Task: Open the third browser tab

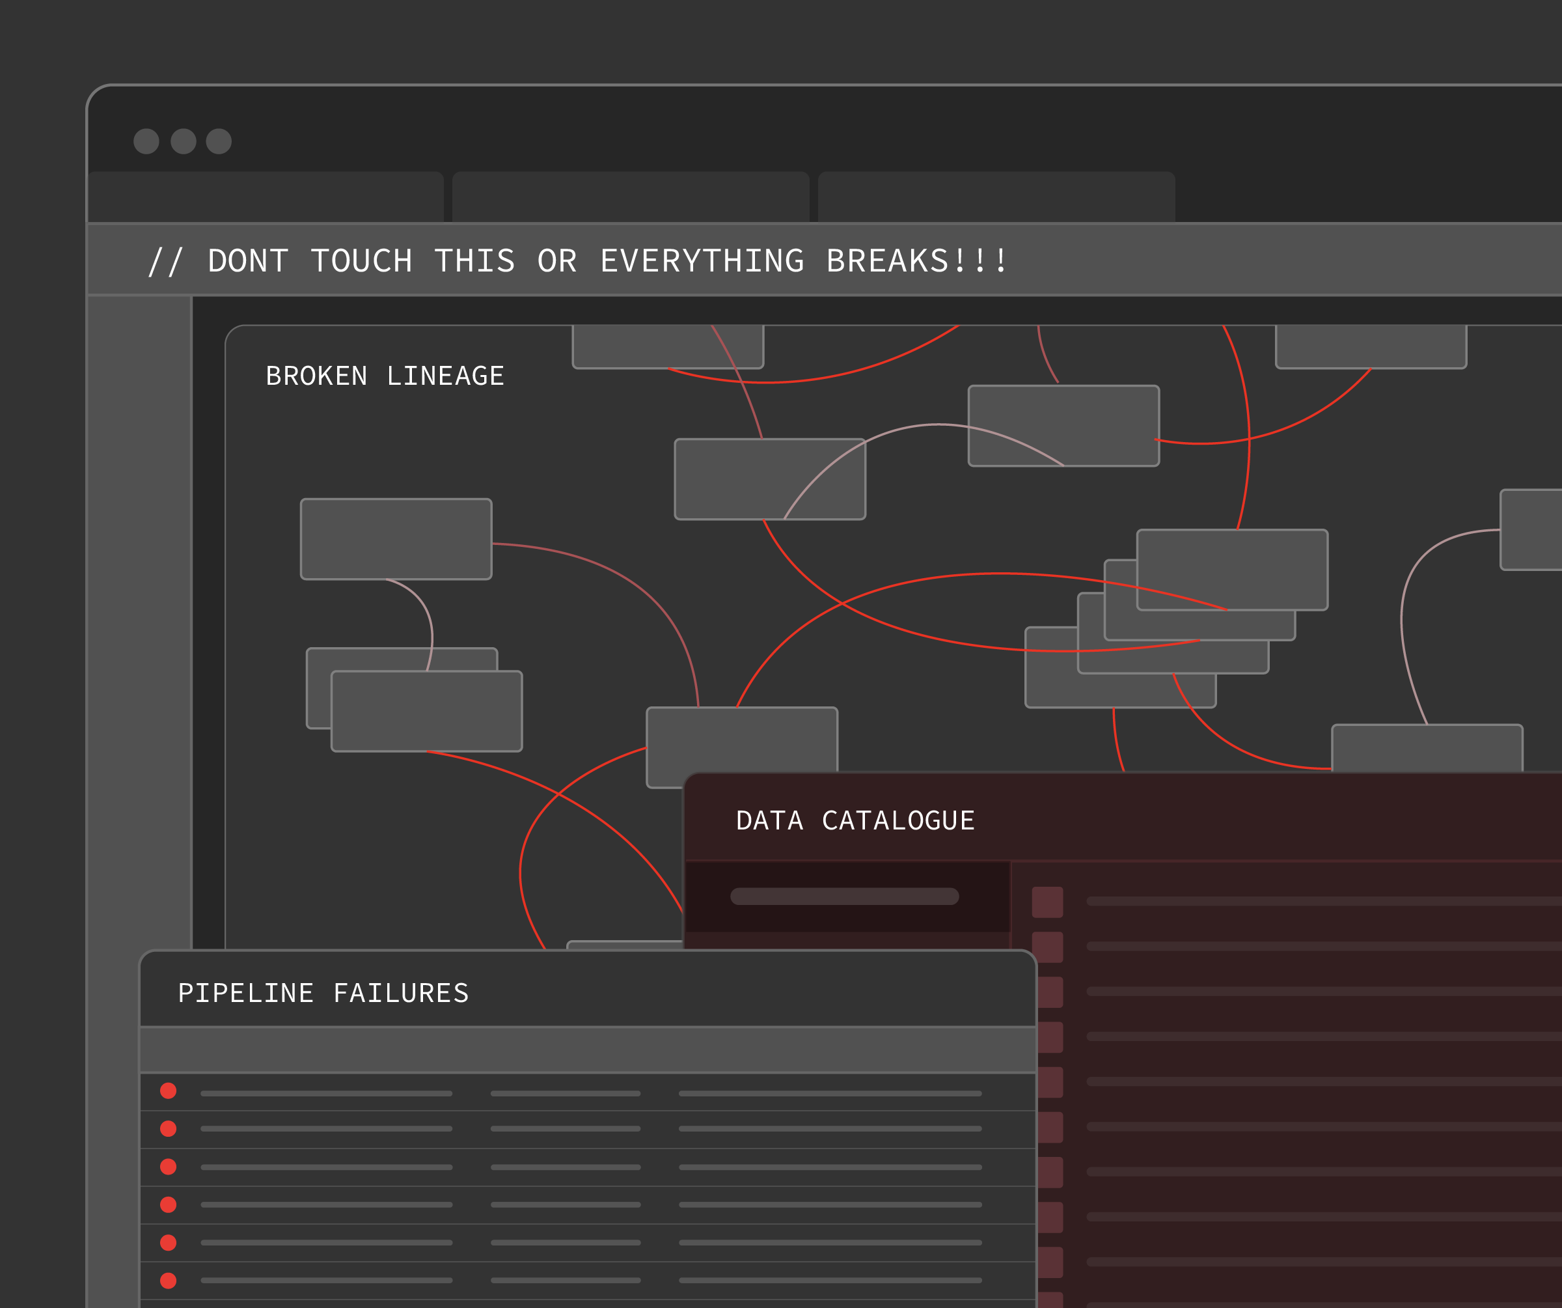Action: point(996,197)
